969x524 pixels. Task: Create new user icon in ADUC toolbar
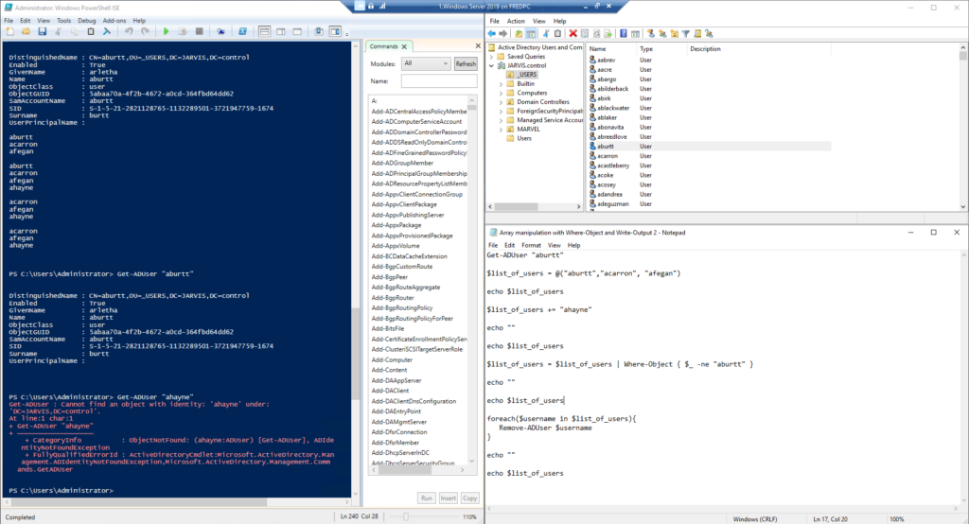[x=651, y=33]
